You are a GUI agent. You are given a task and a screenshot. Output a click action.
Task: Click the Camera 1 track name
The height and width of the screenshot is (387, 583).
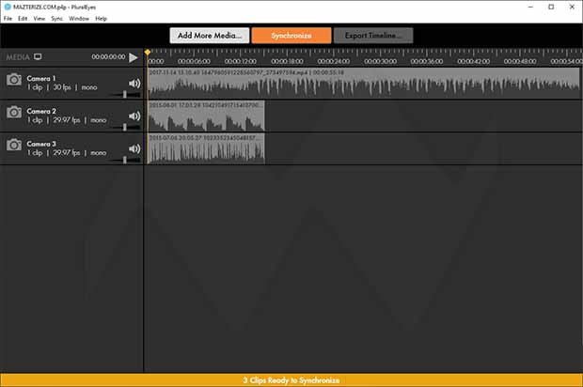point(40,78)
